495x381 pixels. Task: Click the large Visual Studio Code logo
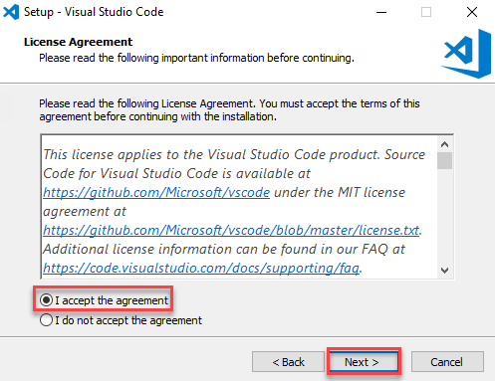click(466, 54)
